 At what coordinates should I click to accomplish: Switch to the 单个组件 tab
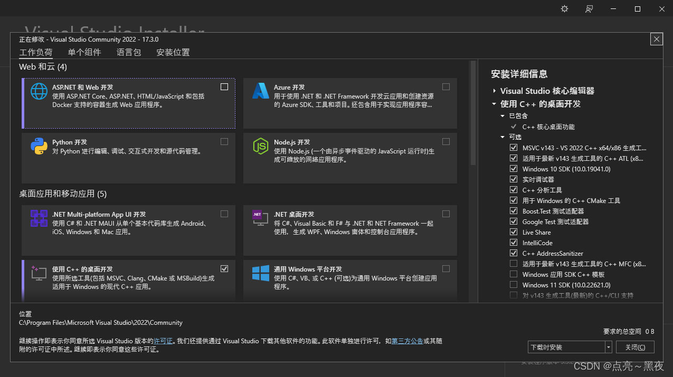[84, 52]
